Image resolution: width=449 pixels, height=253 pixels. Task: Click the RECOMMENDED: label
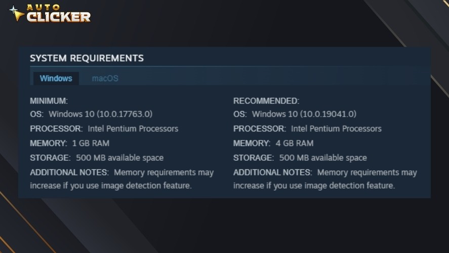pyautogui.click(x=266, y=101)
